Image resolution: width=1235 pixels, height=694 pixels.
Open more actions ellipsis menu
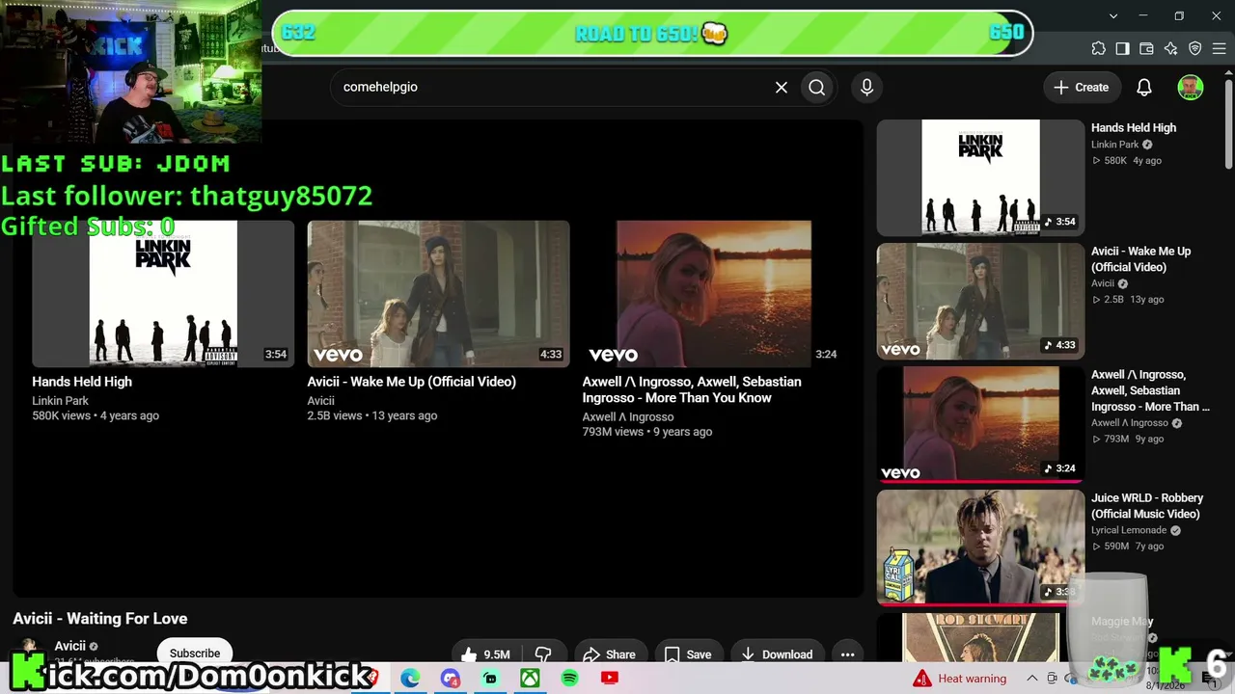coord(848,654)
